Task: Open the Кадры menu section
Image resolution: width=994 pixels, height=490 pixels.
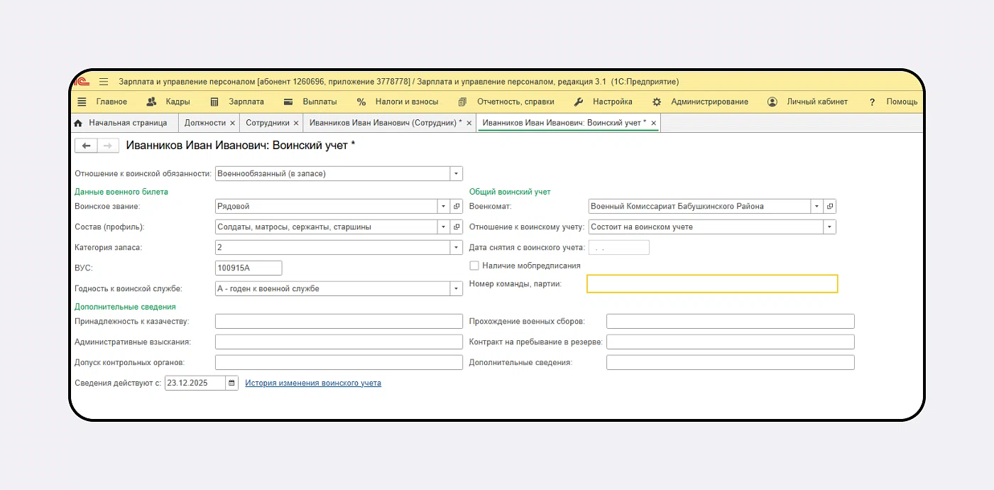Action: [168, 102]
